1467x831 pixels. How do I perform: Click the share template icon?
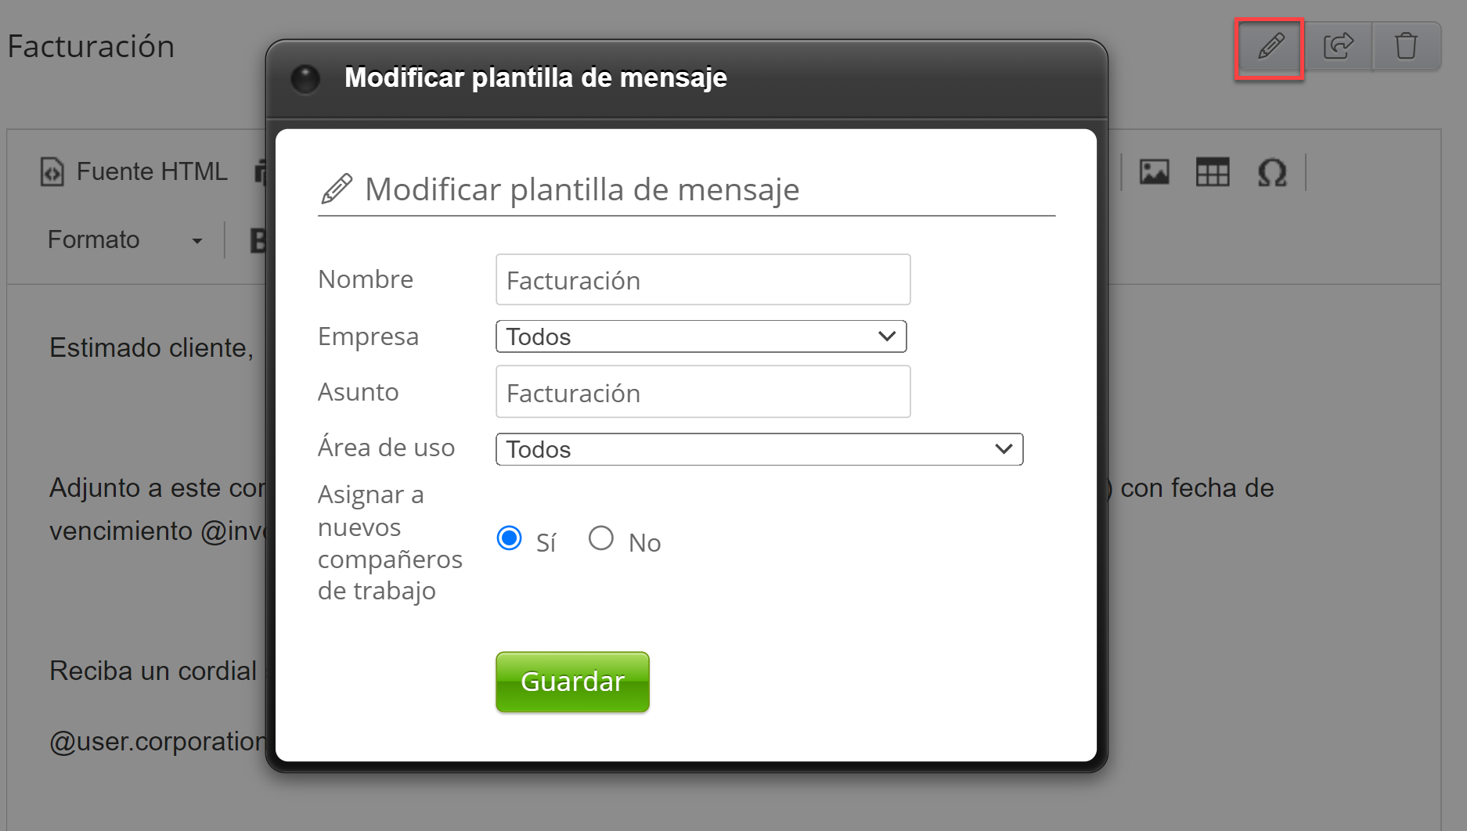click(1338, 47)
